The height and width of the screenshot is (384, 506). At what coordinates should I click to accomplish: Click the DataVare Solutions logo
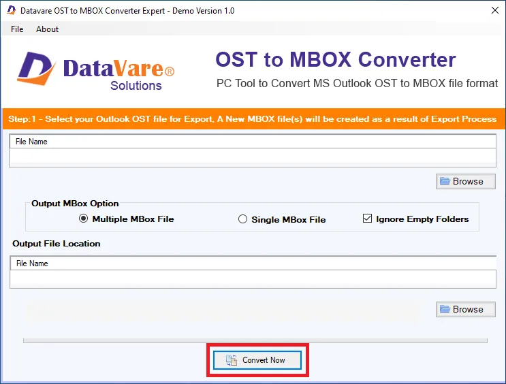[x=96, y=71]
